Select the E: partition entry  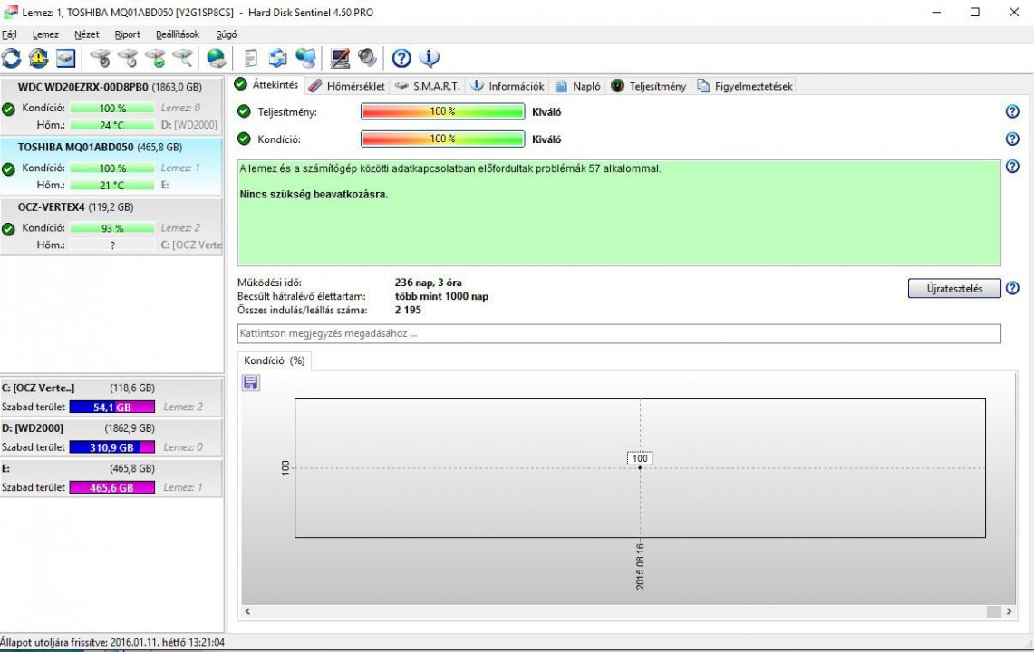coord(111,477)
